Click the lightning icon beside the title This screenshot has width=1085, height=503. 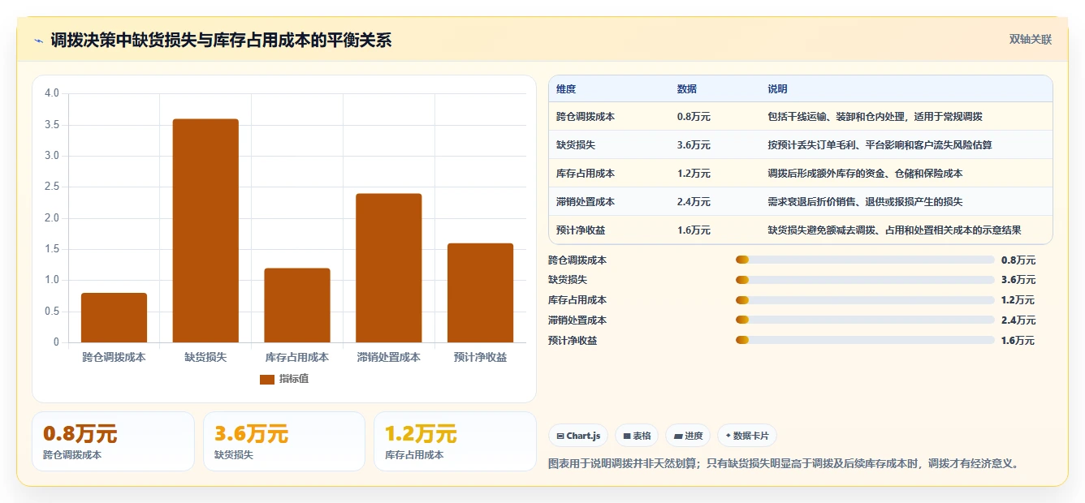pos(38,41)
